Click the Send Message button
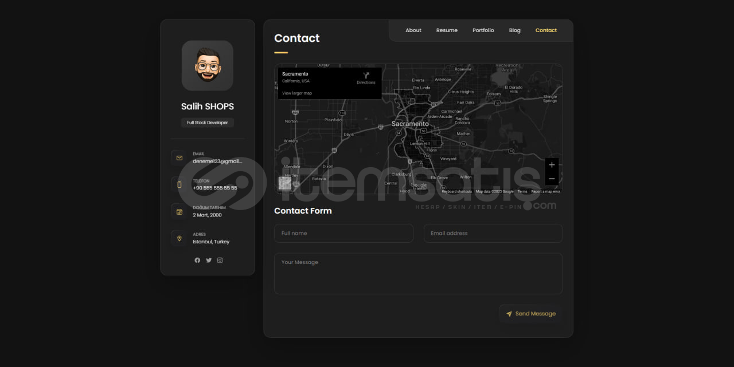The height and width of the screenshot is (367, 734). click(x=531, y=314)
